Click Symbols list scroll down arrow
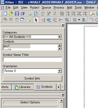 click(x=59, y=49)
